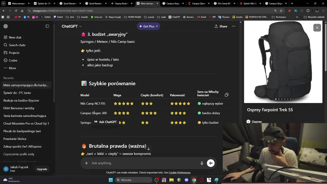Dismiss the Get Plus pill
The height and width of the screenshot is (184, 327).
point(157,26)
